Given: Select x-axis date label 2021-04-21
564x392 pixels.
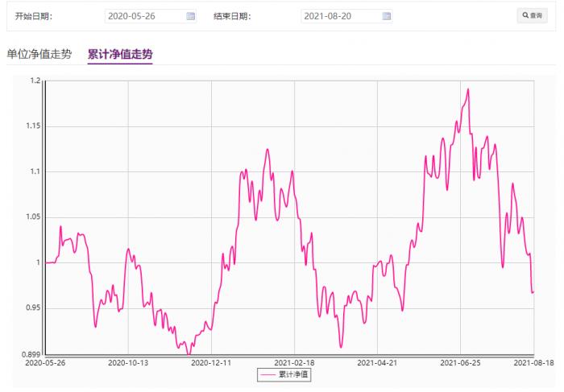Looking at the screenshot, I should [377, 363].
